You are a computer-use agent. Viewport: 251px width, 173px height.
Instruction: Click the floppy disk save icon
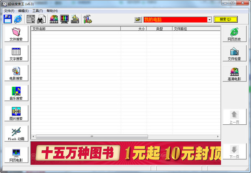(8, 19)
